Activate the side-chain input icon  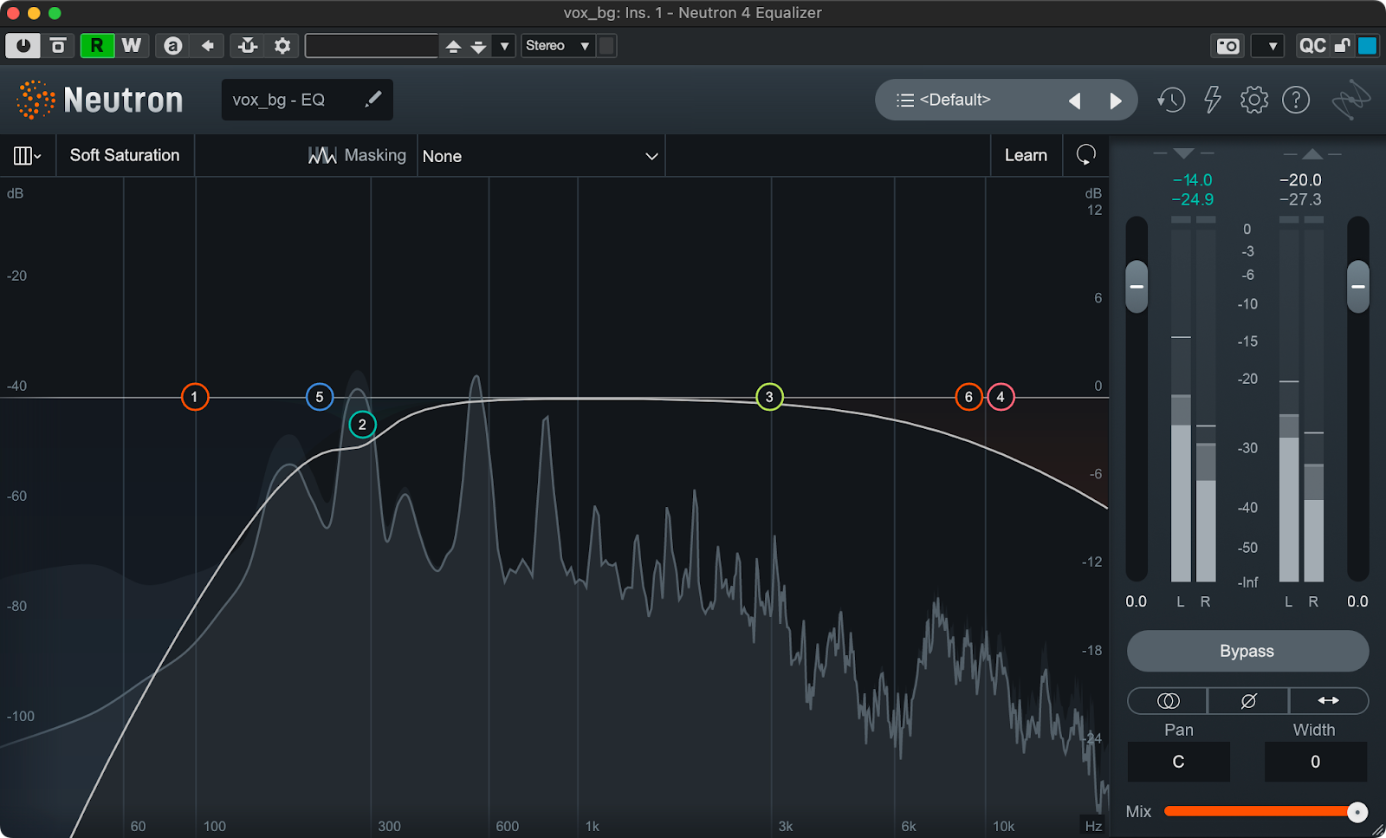point(248,46)
